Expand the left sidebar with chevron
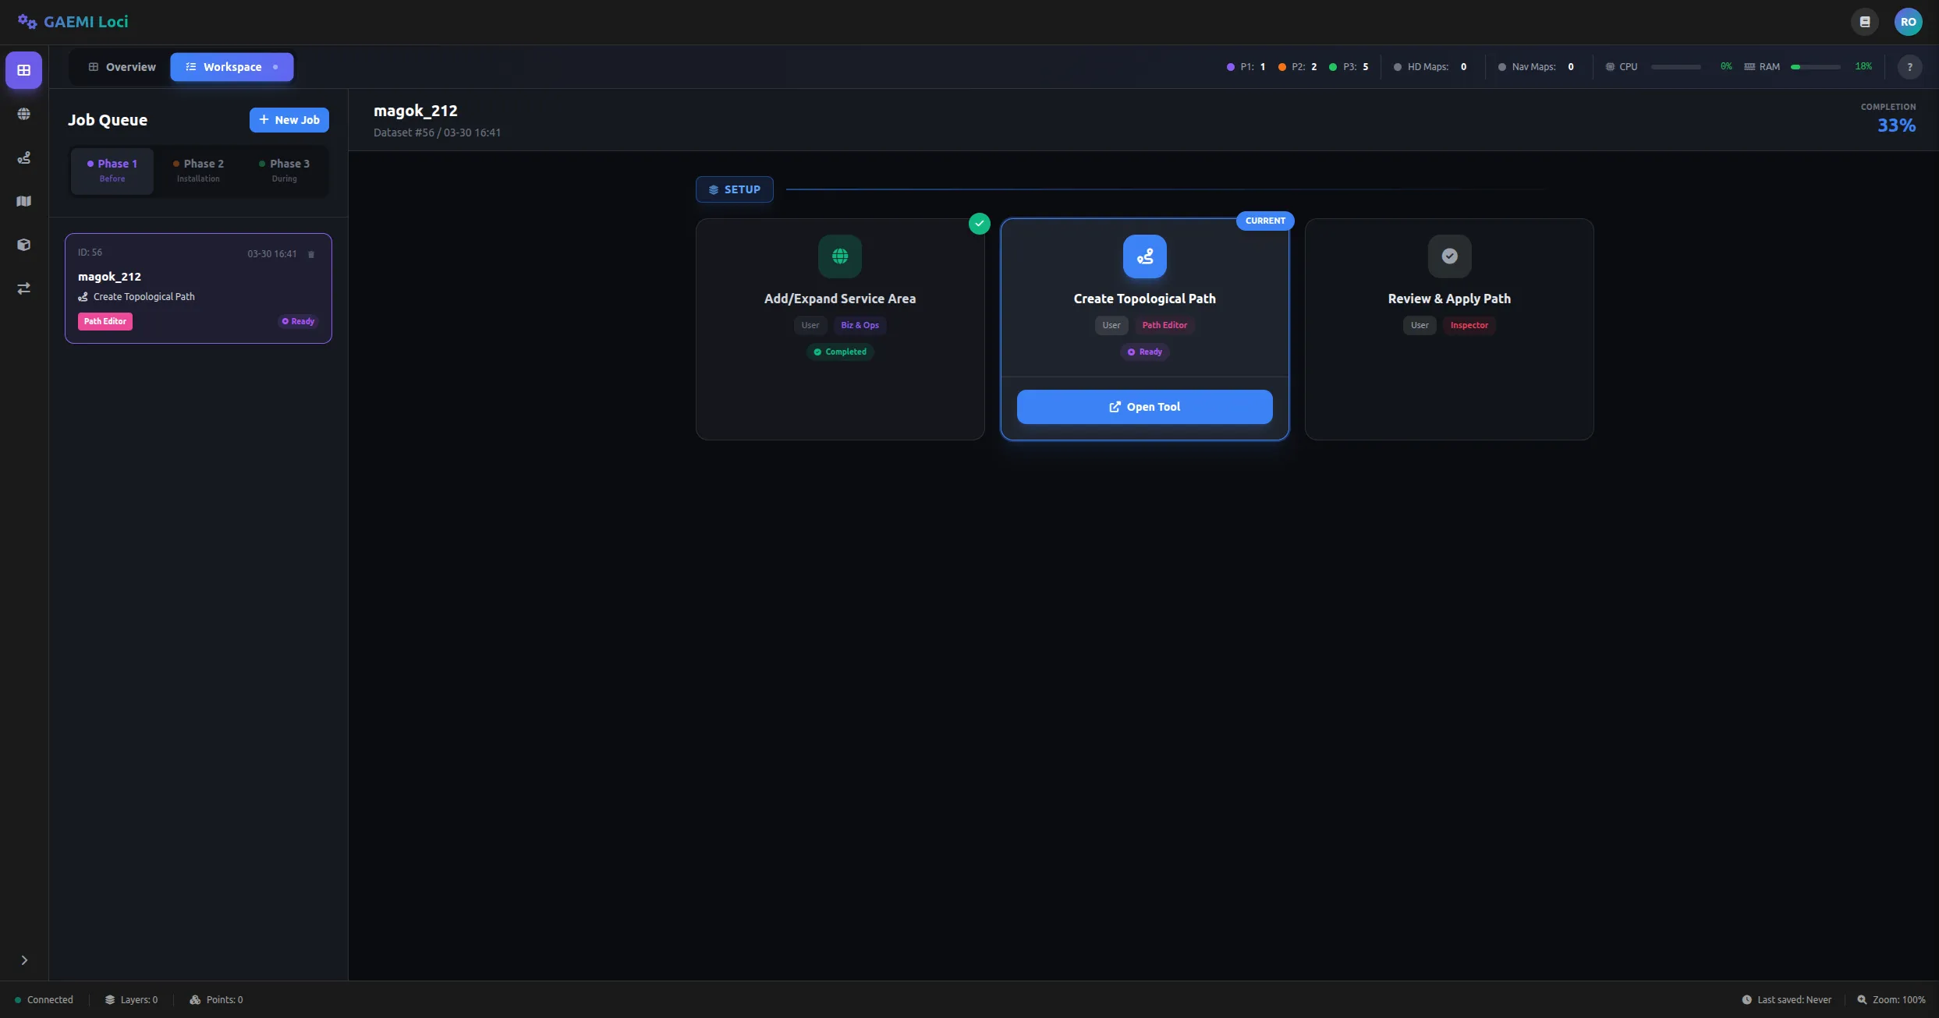The width and height of the screenshot is (1939, 1018). tap(24, 960)
